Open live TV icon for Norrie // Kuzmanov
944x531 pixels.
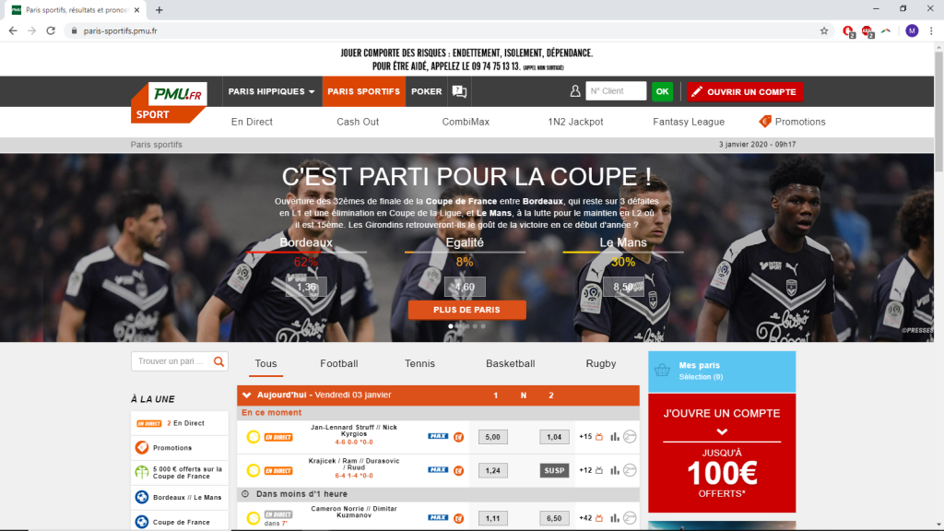click(599, 518)
